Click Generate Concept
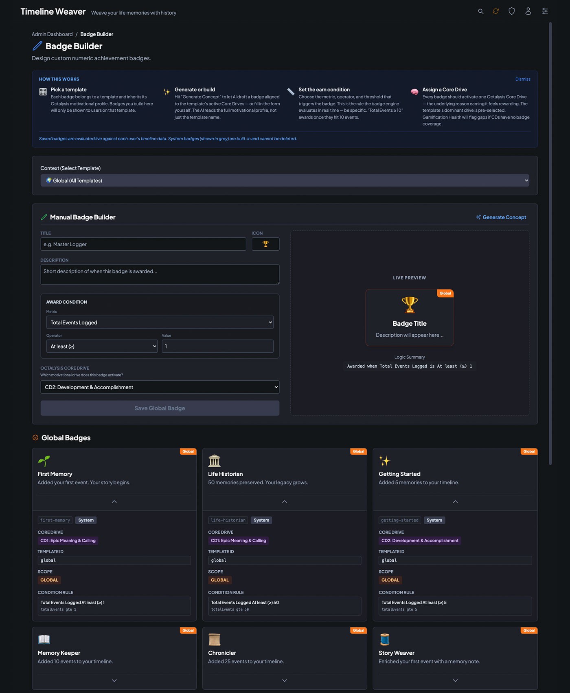 pyautogui.click(x=501, y=217)
